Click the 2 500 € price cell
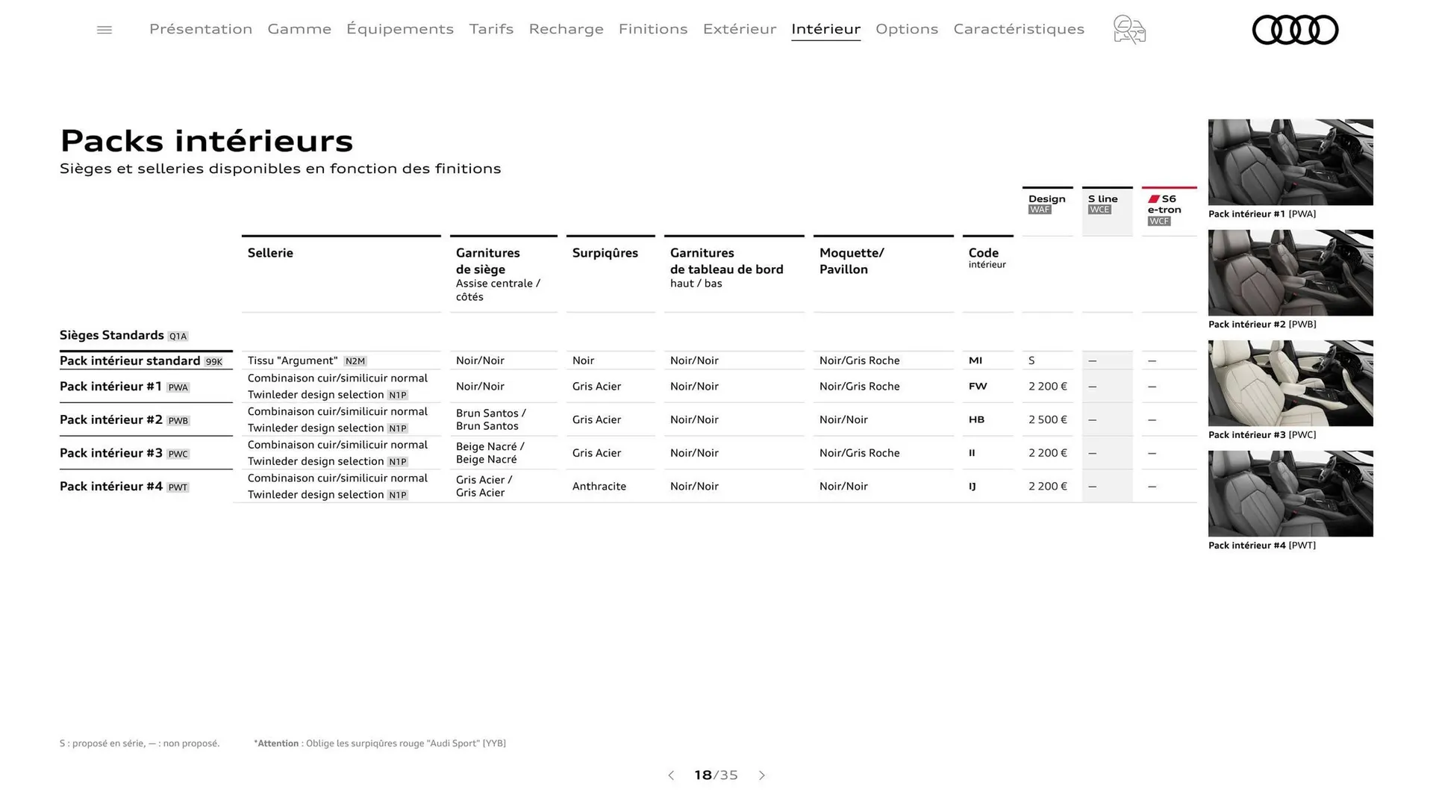The height and width of the screenshot is (806, 1433). [x=1047, y=419]
